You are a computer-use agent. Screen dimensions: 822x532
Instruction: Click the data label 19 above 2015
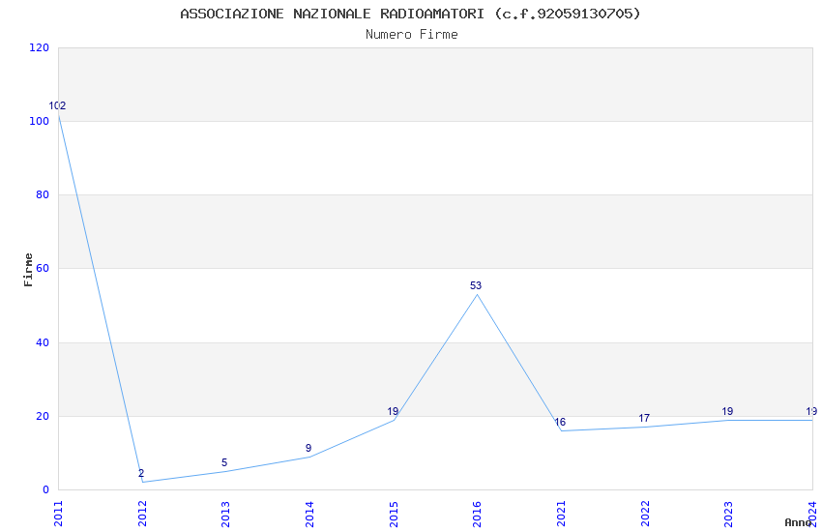(x=393, y=411)
